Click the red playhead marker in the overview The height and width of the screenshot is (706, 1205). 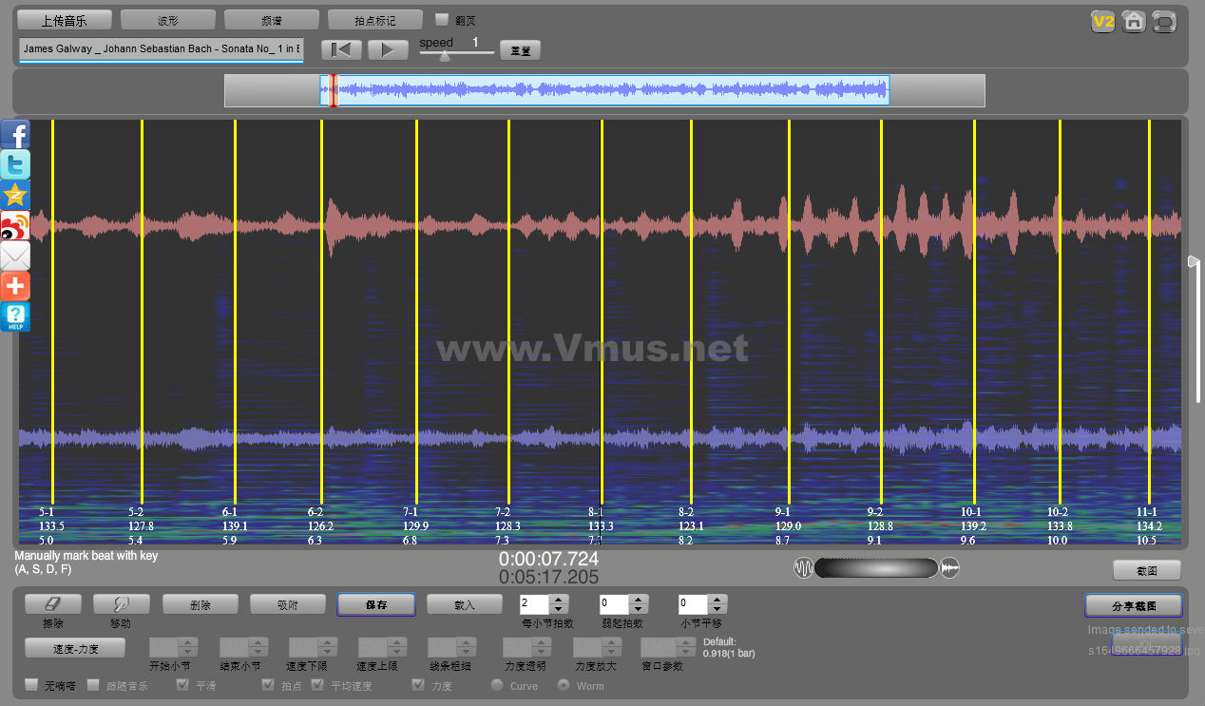[334, 91]
